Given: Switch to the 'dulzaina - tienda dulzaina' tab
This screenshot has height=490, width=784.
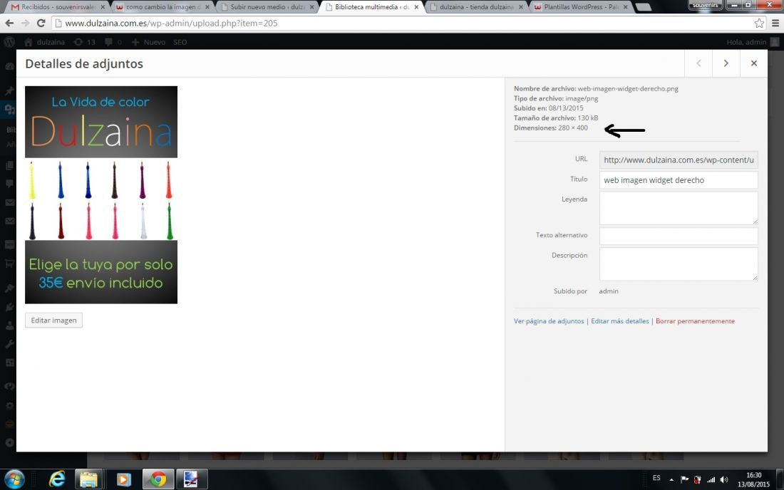Looking at the screenshot, I should pyautogui.click(x=477, y=7).
